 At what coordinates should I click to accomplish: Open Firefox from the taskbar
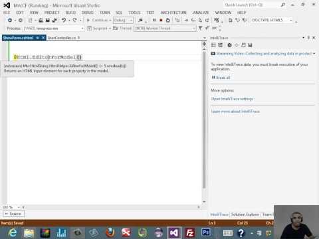coord(110,233)
